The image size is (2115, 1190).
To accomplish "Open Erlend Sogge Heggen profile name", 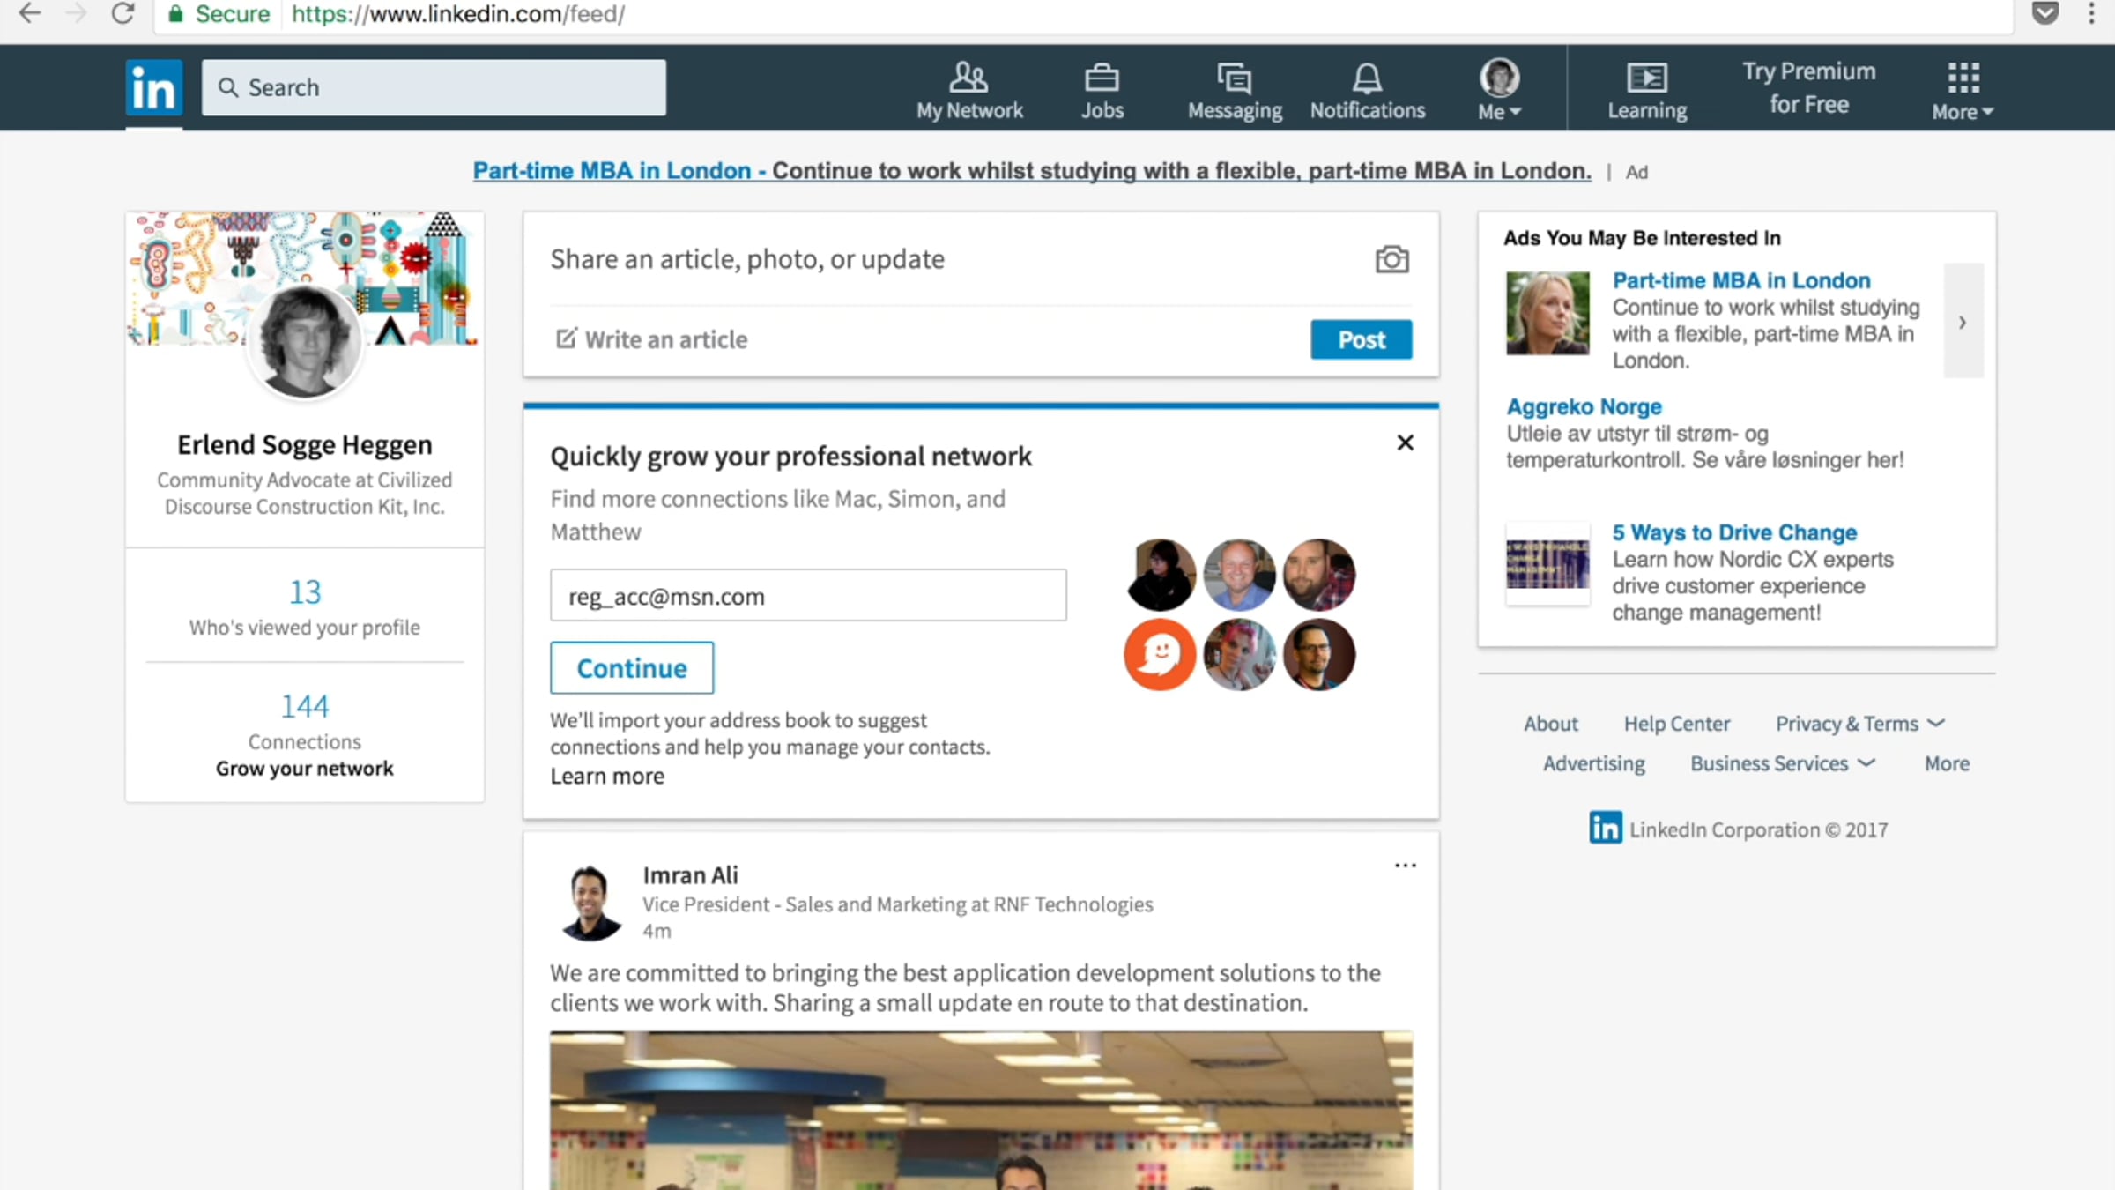I will point(305,445).
